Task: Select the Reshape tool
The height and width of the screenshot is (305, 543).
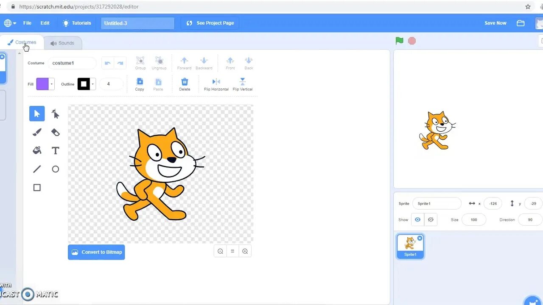Action: (x=55, y=114)
